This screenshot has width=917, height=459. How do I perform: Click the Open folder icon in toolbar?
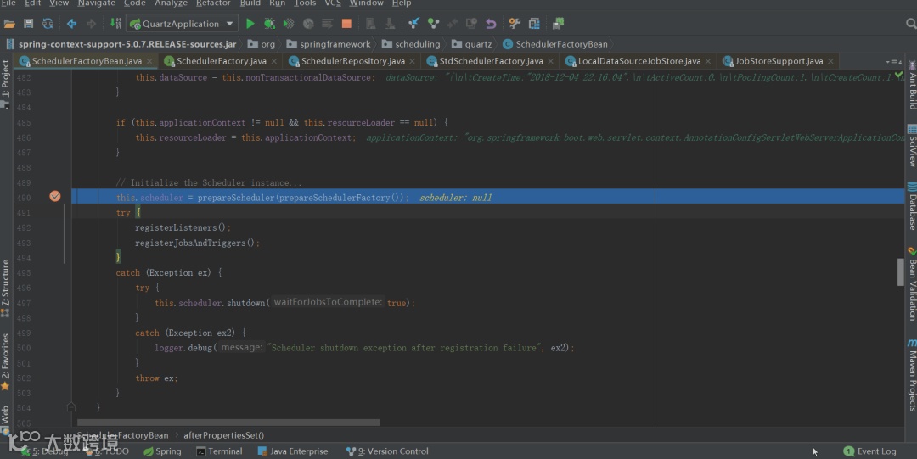(9, 24)
